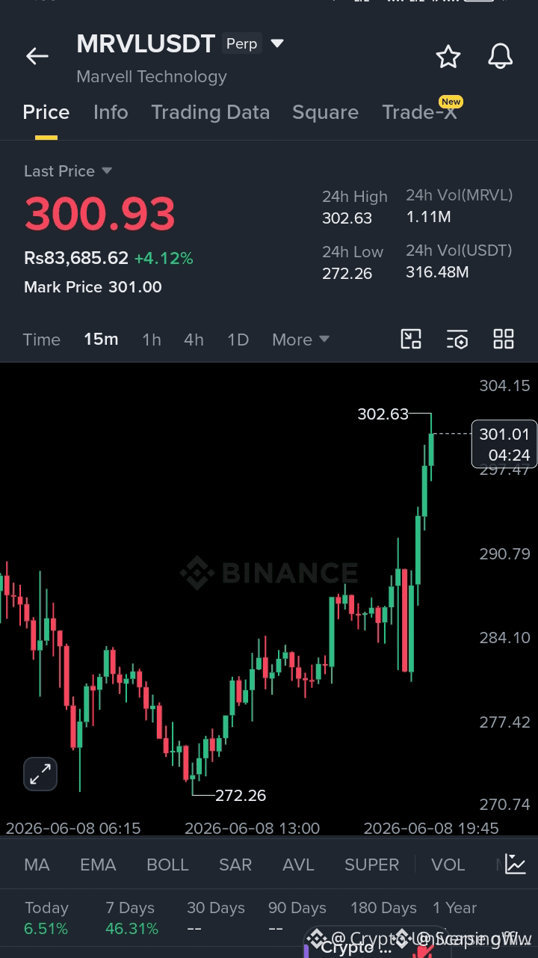
Task: Open chart drawing tools icon
Action: (411, 339)
